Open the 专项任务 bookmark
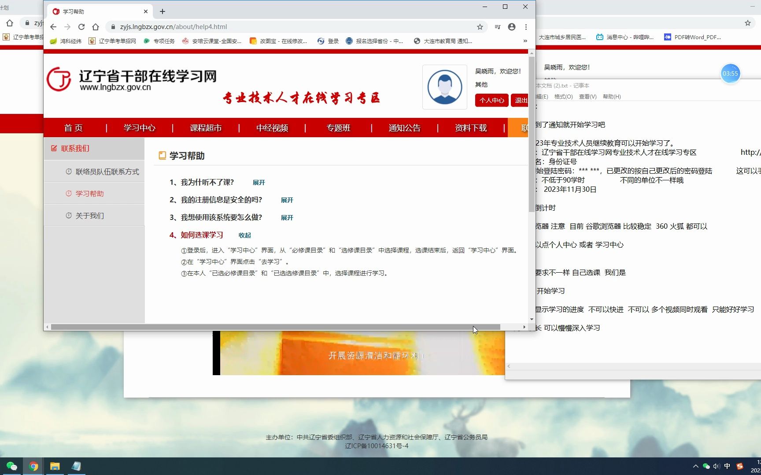 [159, 41]
